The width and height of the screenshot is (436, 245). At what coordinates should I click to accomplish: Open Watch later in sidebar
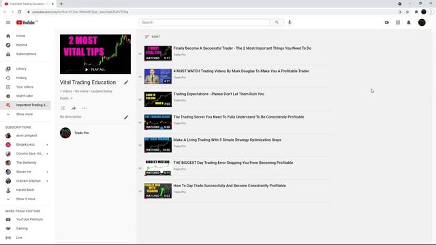coord(25,96)
